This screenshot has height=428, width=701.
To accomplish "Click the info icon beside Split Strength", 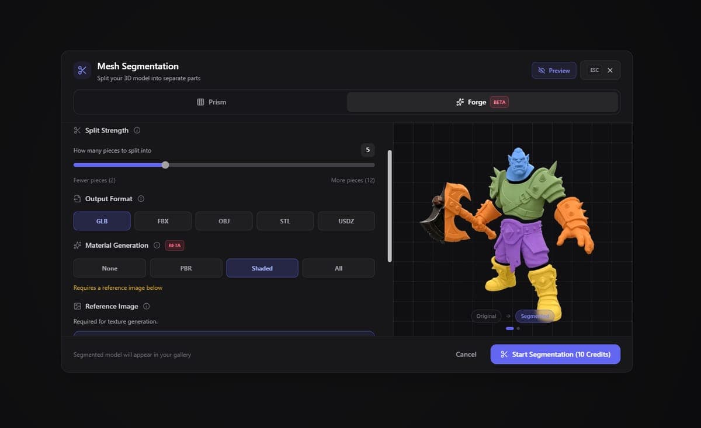I will click(137, 131).
